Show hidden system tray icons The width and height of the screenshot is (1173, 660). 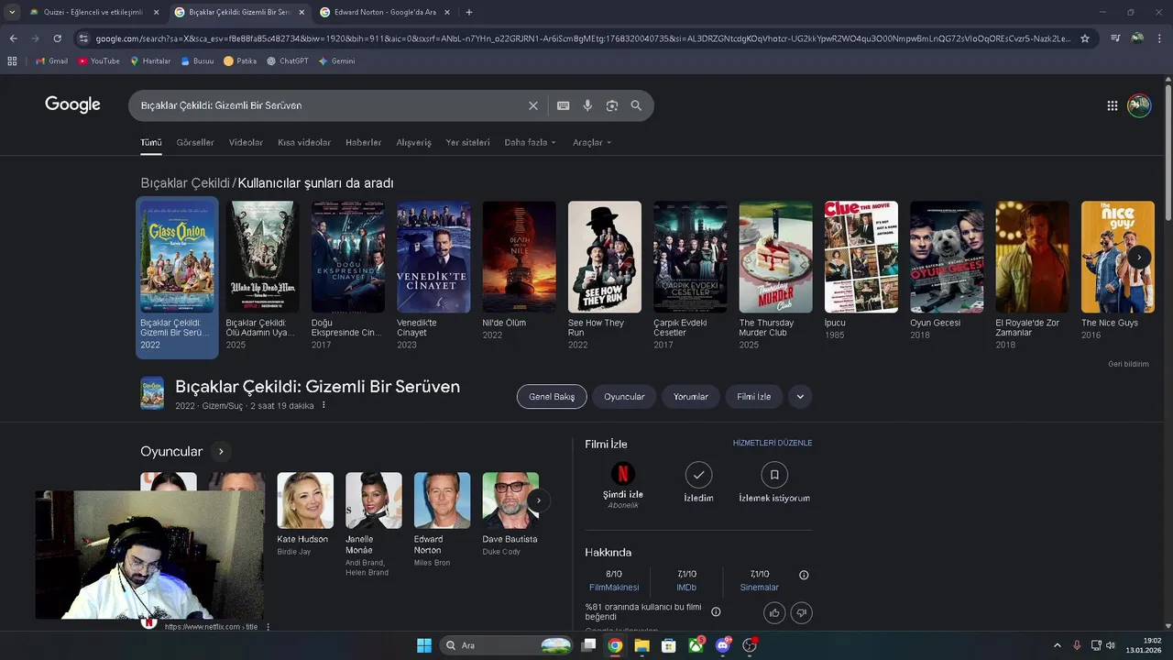pos(1057,645)
